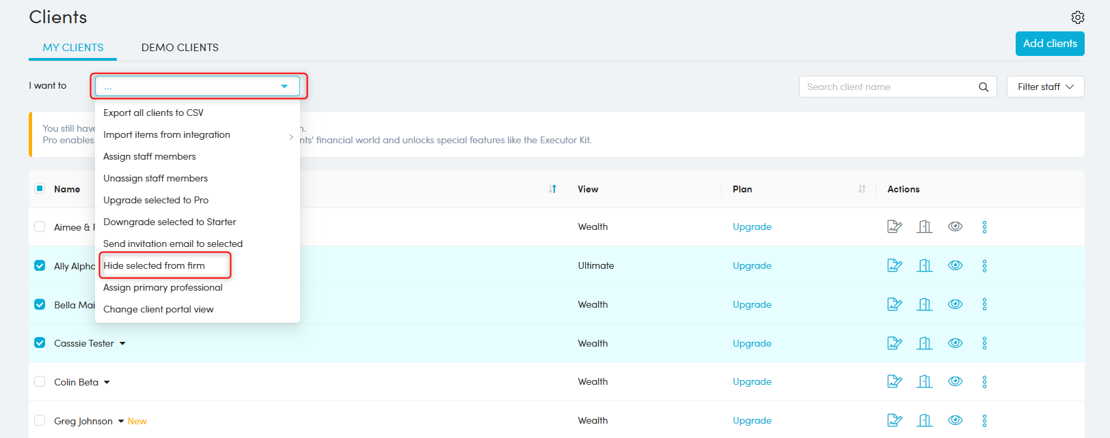1110x438 pixels.
Task: Check the Colin Beta checkbox
Action: pos(40,382)
